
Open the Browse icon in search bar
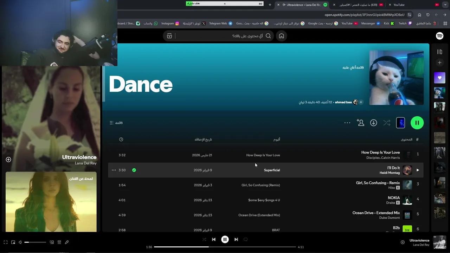pos(169,36)
